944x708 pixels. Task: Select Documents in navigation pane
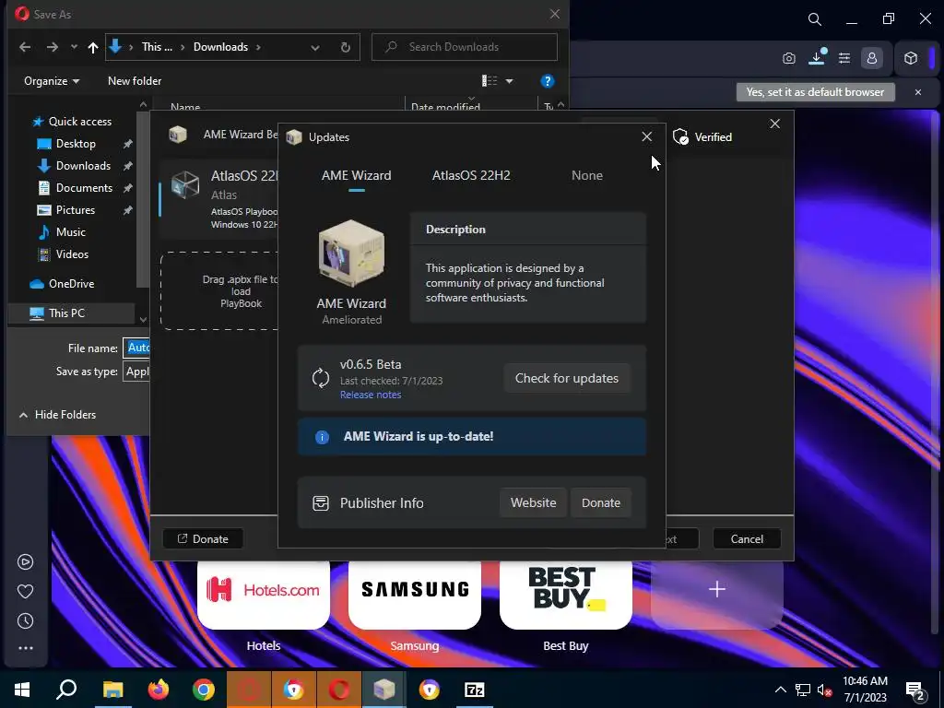click(84, 188)
